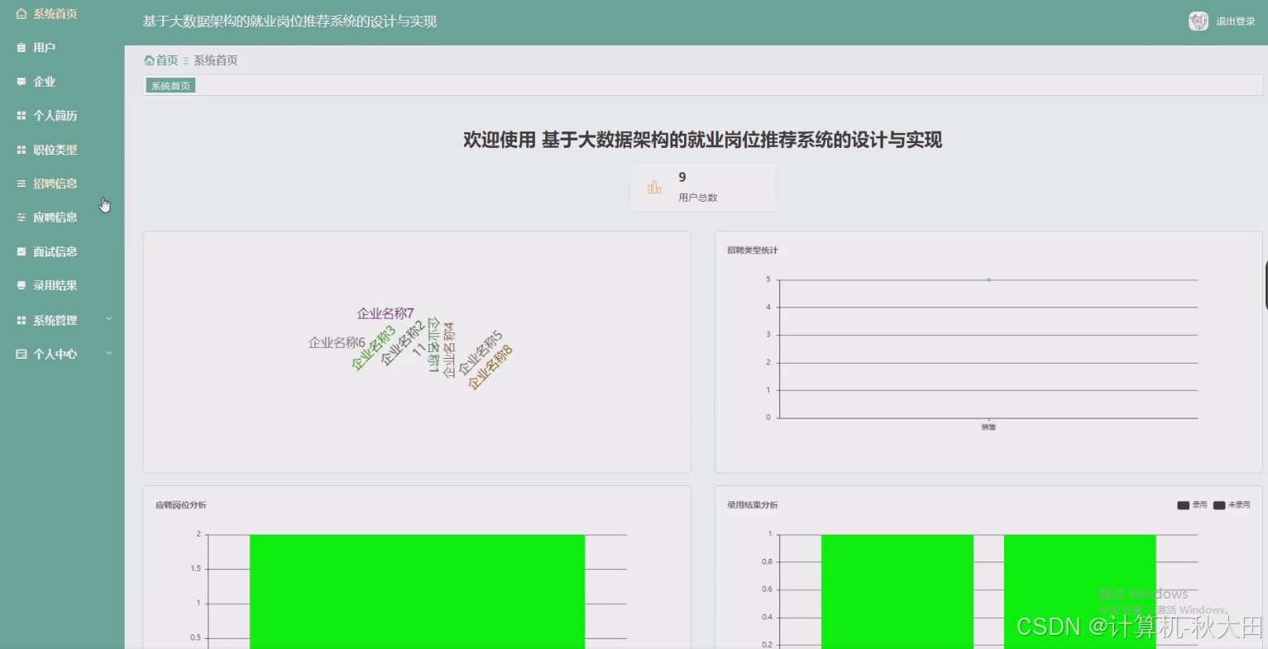The image size is (1268, 649).
Task: Click the second green bar in the 录用结果分析 chart
Action: coord(1079,591)
